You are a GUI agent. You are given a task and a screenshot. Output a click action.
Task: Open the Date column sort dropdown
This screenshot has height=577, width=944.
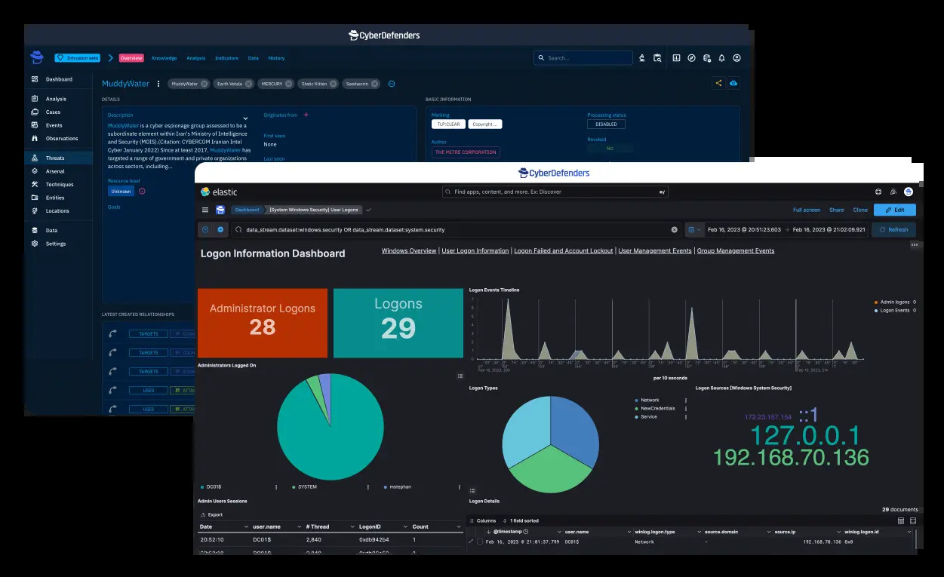246,526
